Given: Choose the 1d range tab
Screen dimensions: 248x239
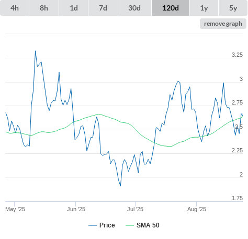Looking at the screenshot, I should tap(74, 8).
